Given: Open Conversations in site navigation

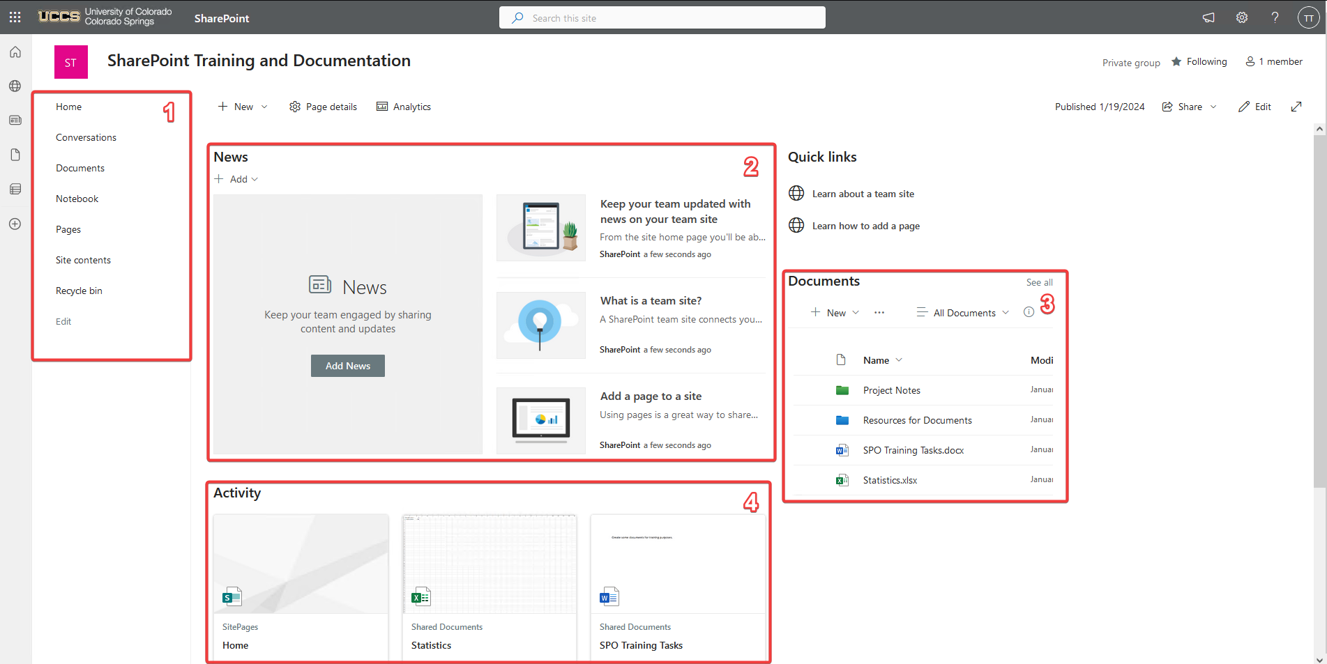Looking at the screenshot, I should point(86,137).
